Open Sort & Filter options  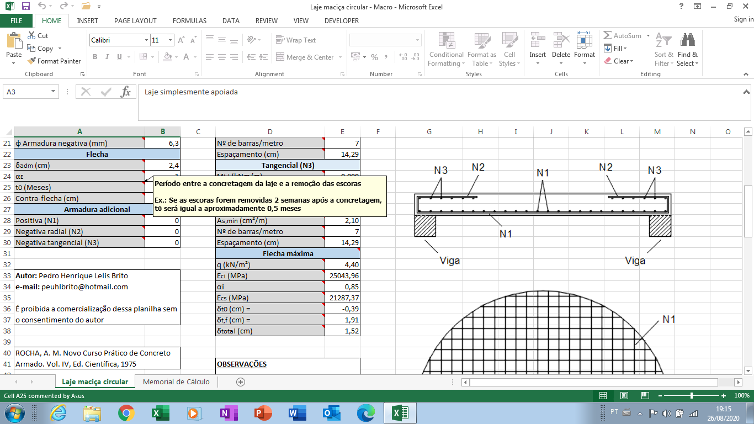[x=663, y=49]
